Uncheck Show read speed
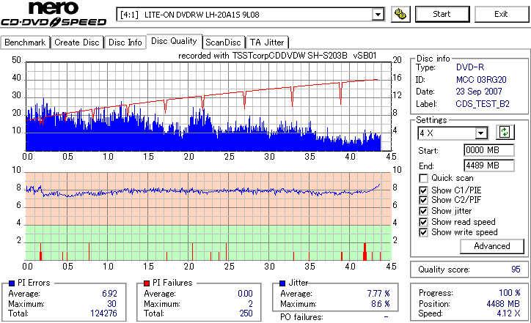531x323 pixels. tap(423, 222)
